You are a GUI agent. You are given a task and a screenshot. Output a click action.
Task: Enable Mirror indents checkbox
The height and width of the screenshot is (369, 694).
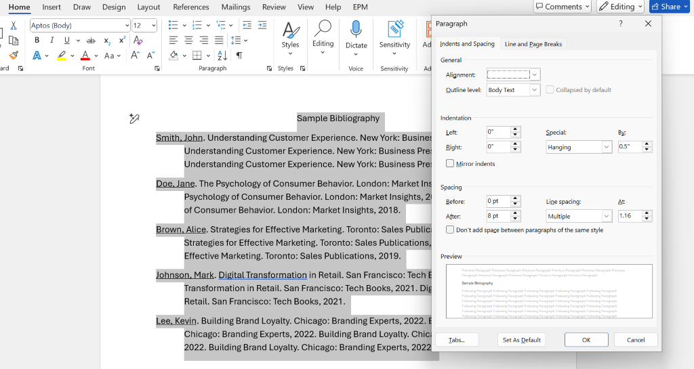pyautogui.click(x=450, y=163)
